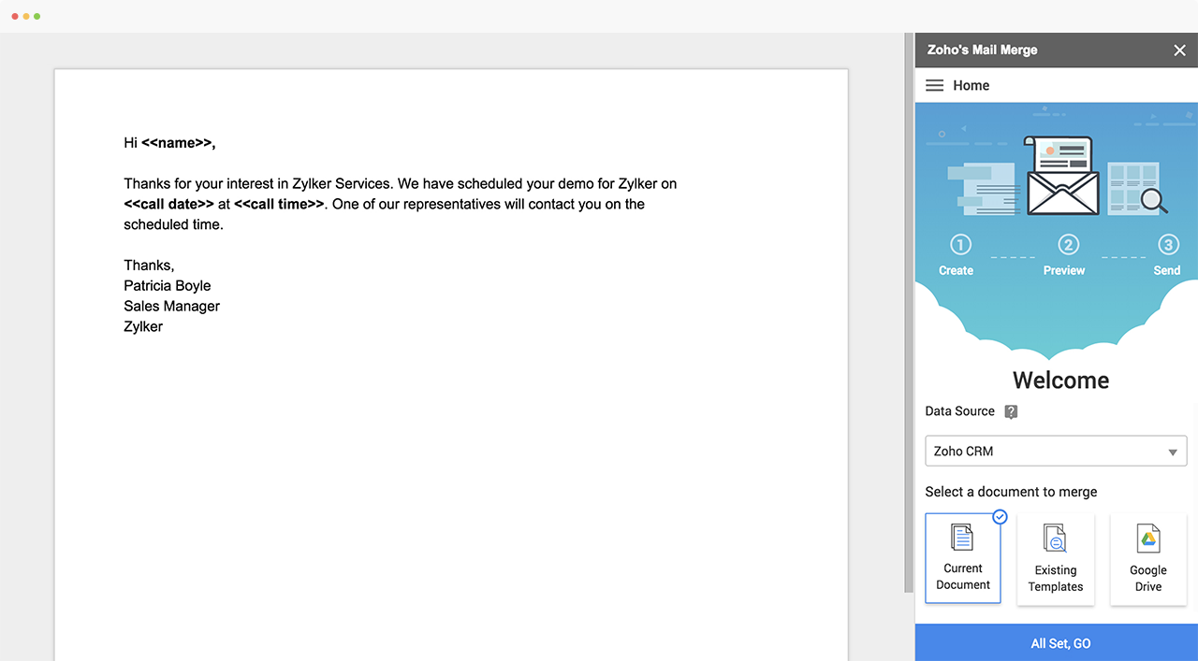Click step 2 Preview circle
This screenshot has width=1198, height=661.
(x=1068, y=245)
